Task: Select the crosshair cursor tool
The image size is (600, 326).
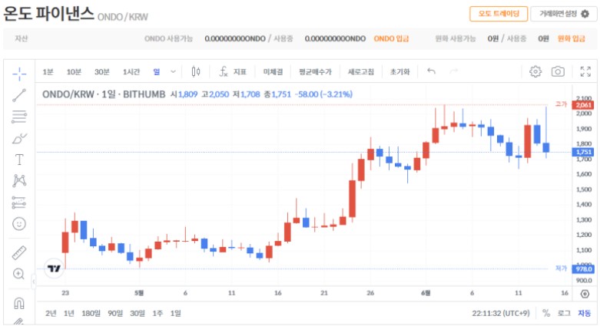Action: coord(19,74)
